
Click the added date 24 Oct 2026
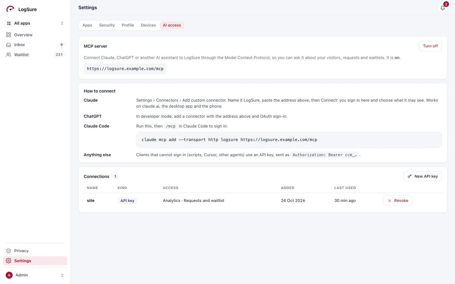(x=293, y=201)
